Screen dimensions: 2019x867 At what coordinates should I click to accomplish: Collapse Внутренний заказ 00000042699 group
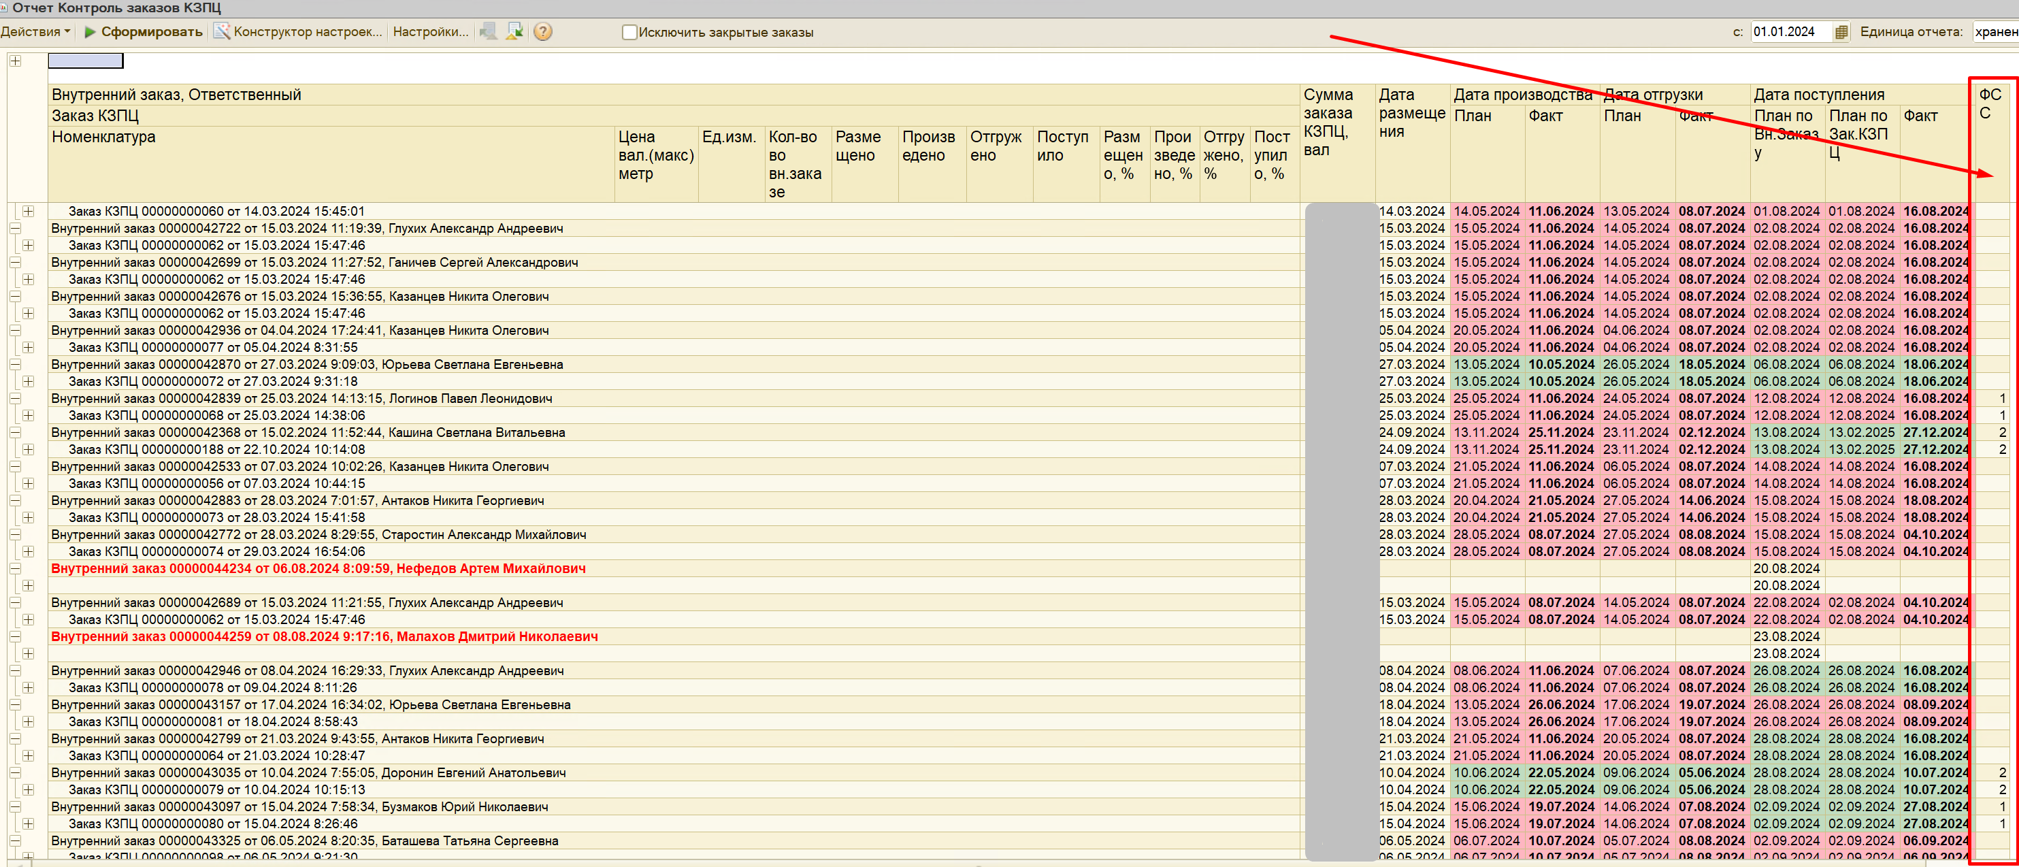[15, 262]
